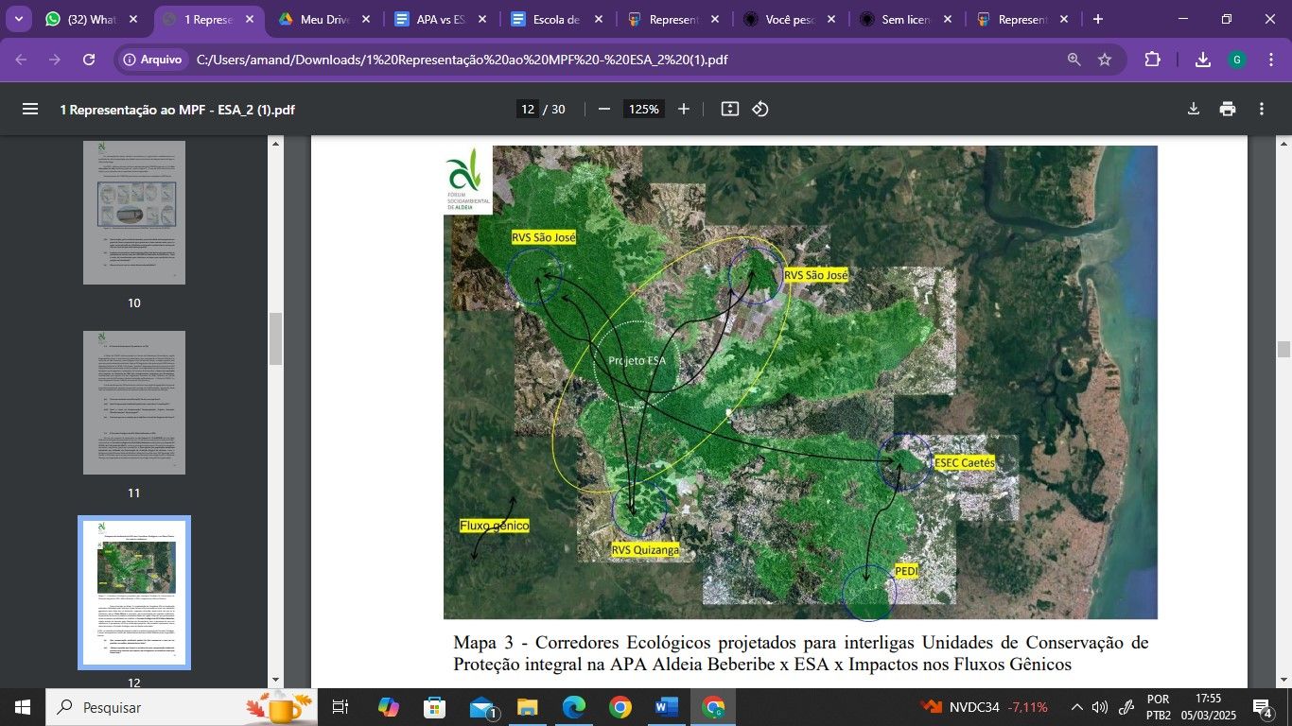This screenshot has width=1292, height=726.
Task: Open a new browser tab
Action: point(1098,19)
